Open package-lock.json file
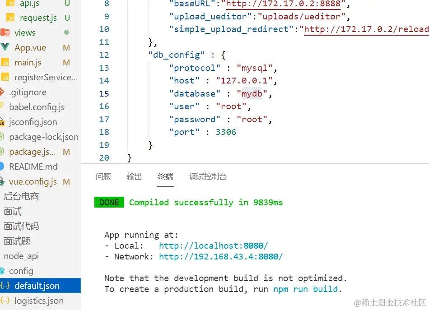Image resolution: width=429 pixels, height=310 pixels. tap(44, 137)
